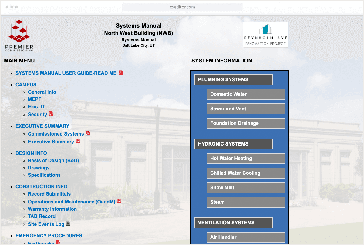Click the cxeditor.com address bar

pos(182,7)
